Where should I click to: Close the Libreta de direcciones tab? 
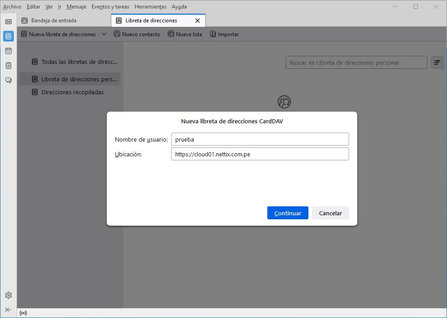click(198, 21)
